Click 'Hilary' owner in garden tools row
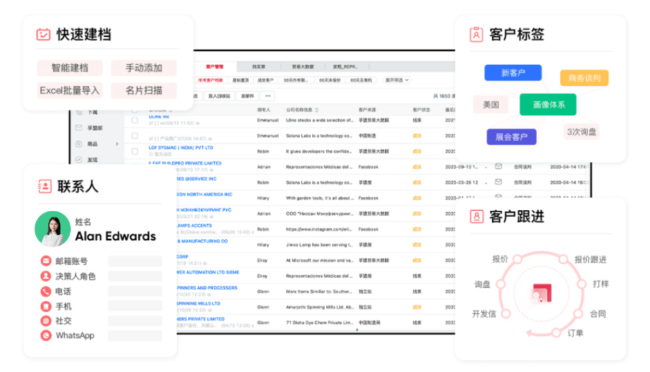The width and height of the screenshot is (650, 372). (263, 198)
